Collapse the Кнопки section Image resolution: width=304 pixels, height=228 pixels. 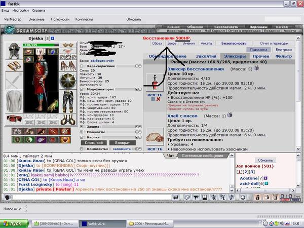(x=82, y=137)
